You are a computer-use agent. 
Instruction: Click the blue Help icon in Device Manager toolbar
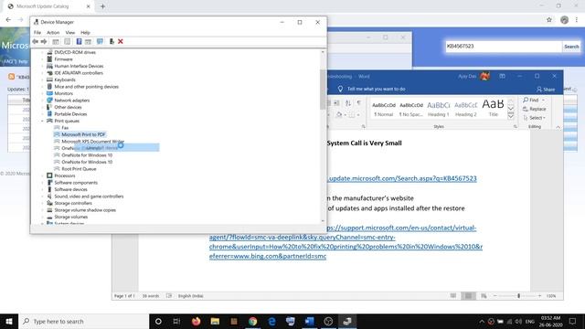(x=79, y=41)
